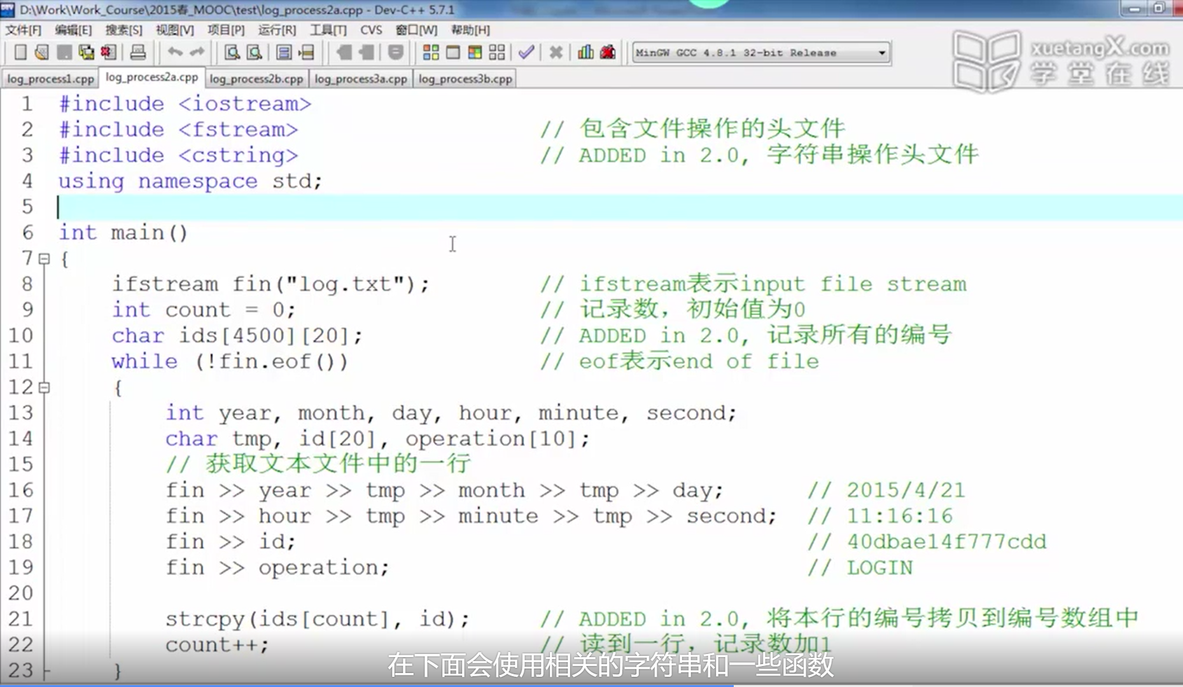Select the log_process2a.cpp tab
This screenshot has width=1183, height=687.
click(151, 77)
